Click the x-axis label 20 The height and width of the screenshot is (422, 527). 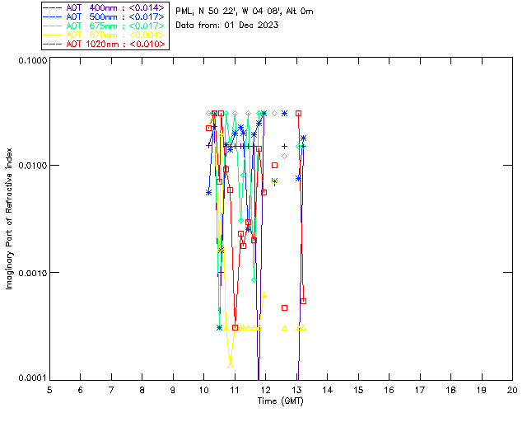click(512, 390)
